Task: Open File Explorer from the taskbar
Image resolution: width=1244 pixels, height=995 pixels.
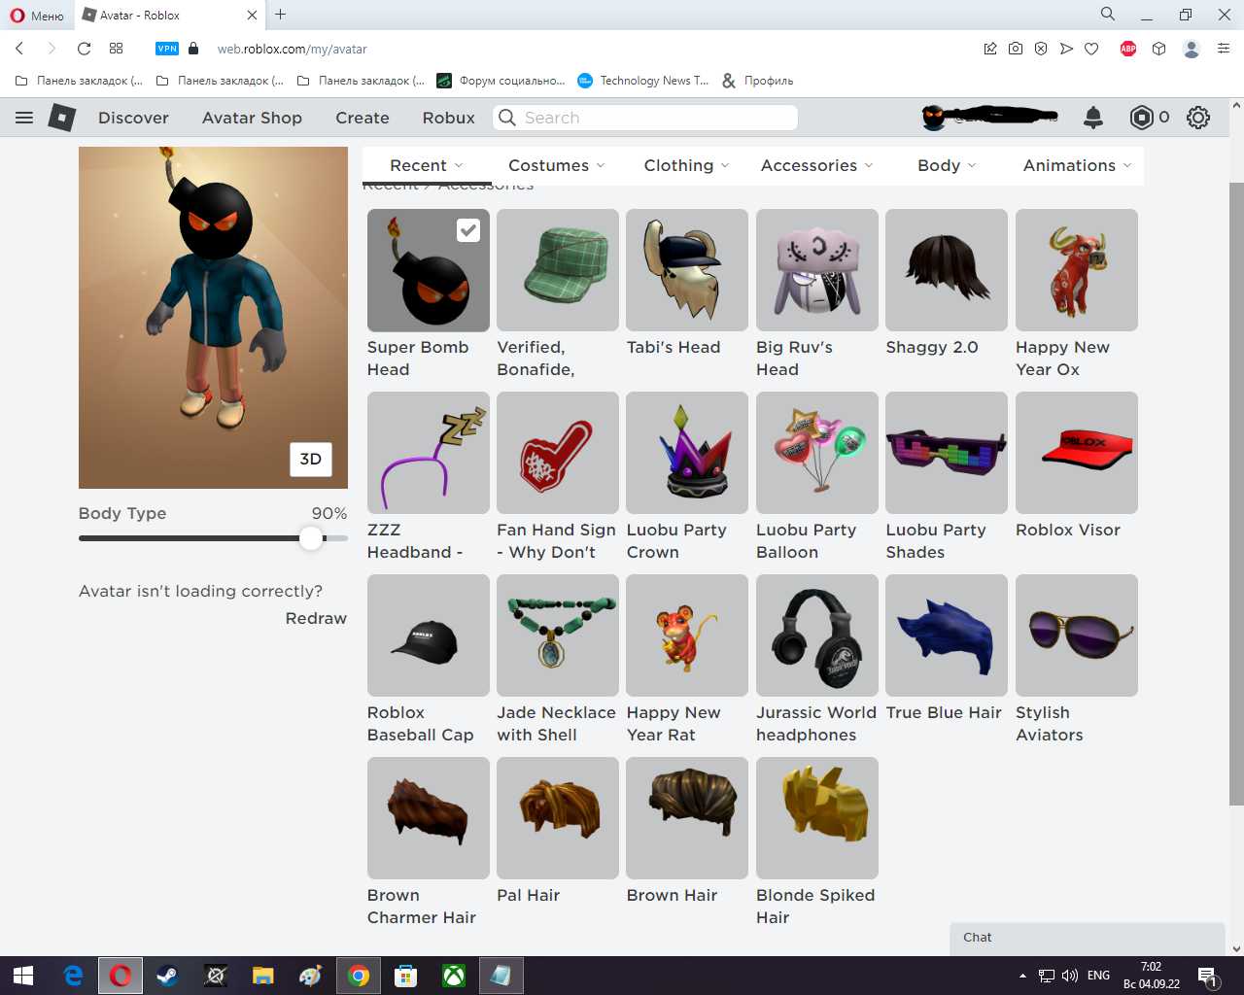Action: click(262, 976)
